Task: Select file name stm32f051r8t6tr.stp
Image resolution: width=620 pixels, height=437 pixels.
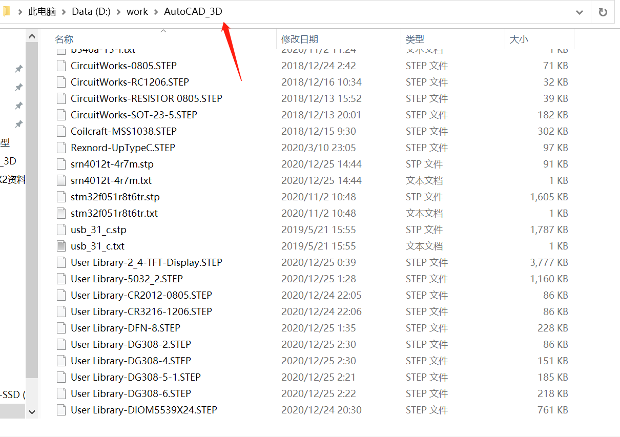Action: tap(115, 197)
